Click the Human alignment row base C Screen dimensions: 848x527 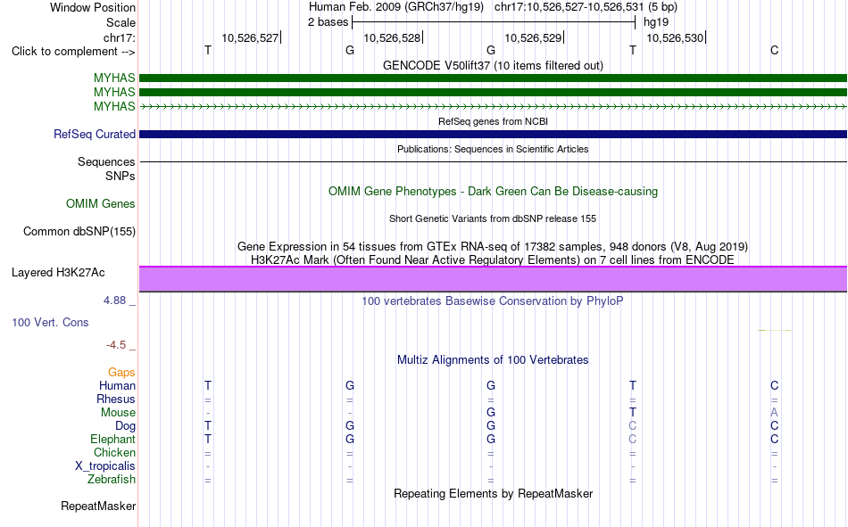pos(774,385)
